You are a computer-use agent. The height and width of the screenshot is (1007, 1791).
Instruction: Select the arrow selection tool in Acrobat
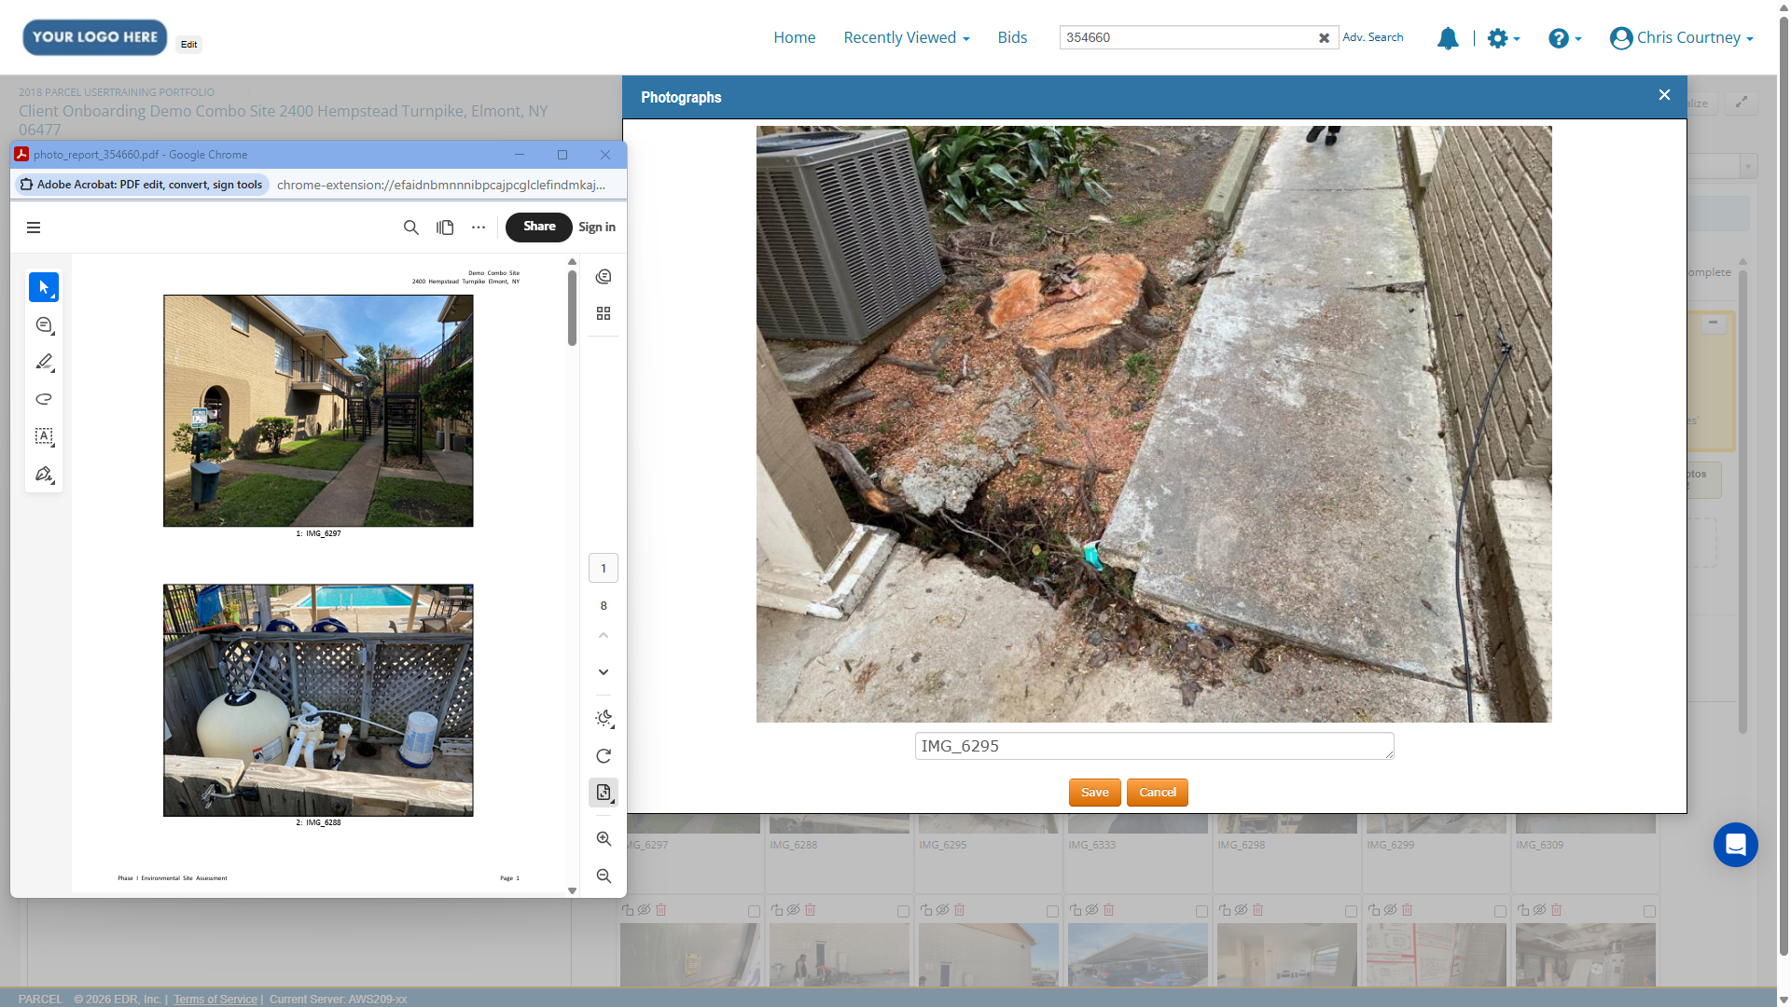click(44, 287)
